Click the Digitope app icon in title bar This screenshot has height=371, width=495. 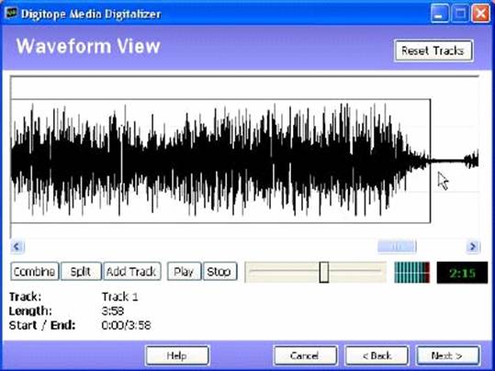coord(11,13)
